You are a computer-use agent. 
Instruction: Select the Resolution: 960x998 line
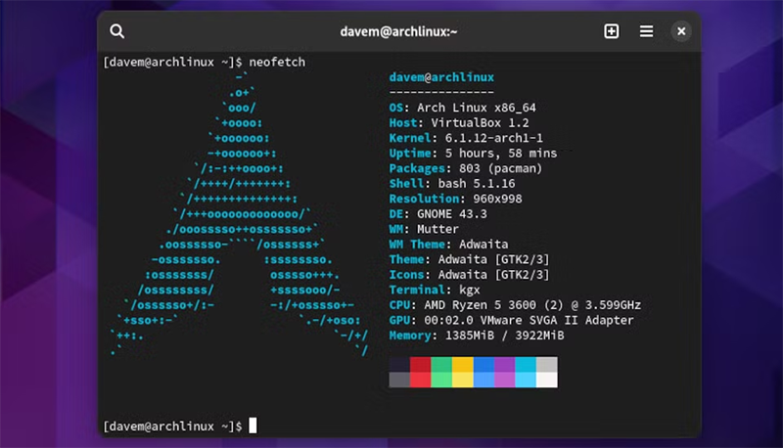[455, 199]
